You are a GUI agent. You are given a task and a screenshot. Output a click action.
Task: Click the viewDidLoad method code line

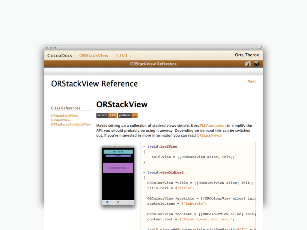tap(163, 172)
